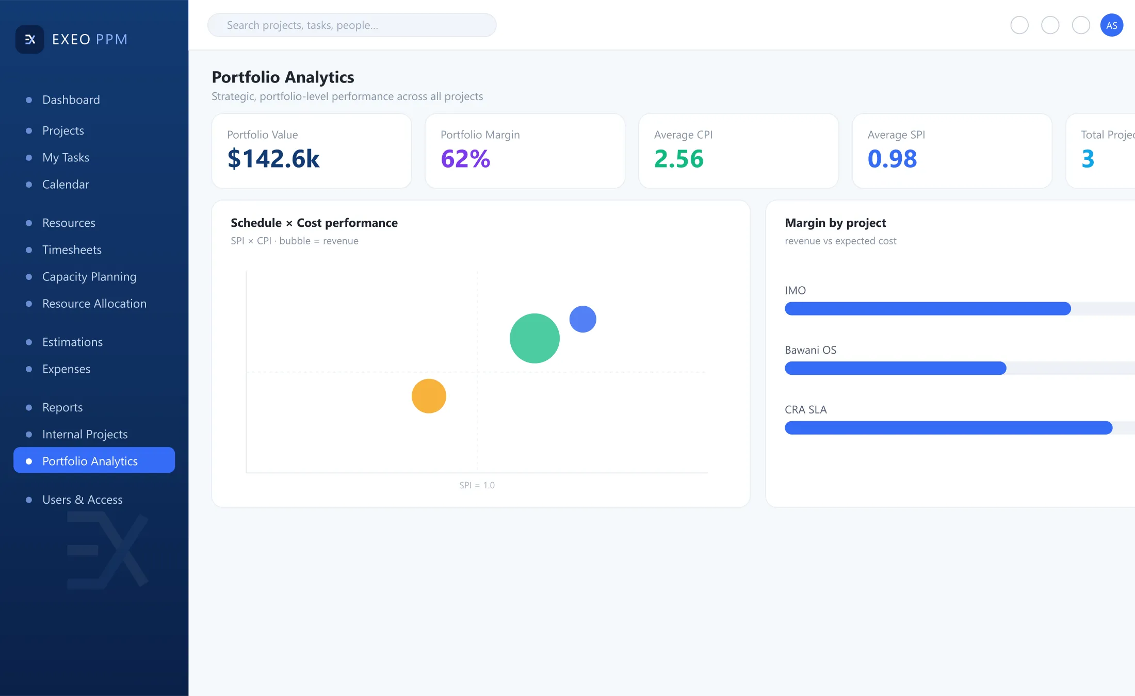This screenshot has height=696, width=1135.
Task: Click the 'revenue vs expected cost' subtitle
Action: point(840,241)
